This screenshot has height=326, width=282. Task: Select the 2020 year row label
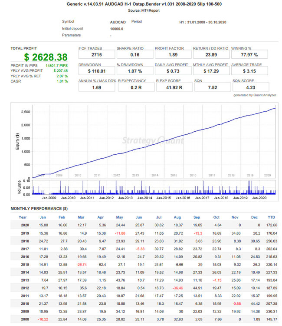(25, 225)
